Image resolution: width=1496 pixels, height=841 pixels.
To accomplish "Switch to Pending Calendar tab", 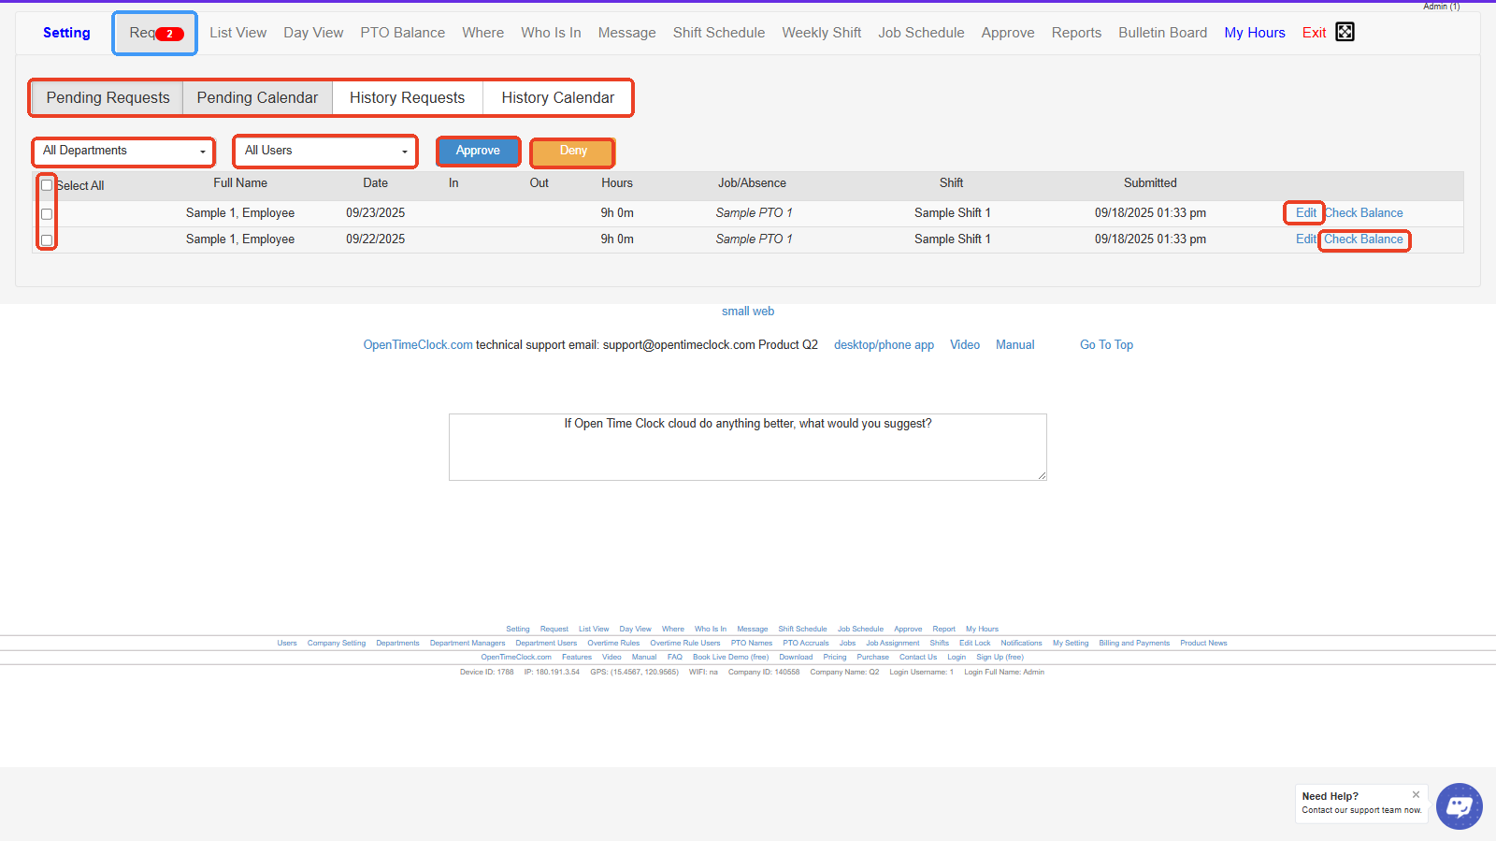I will coord(257,98).
